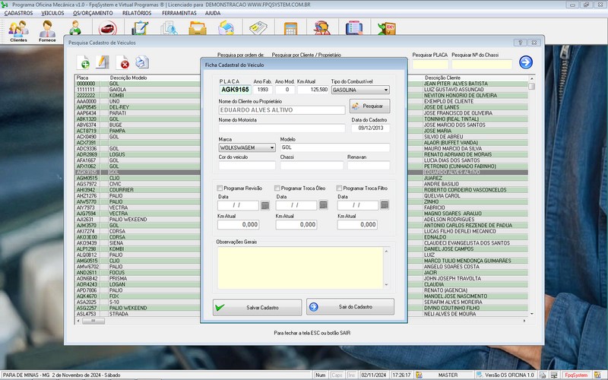Click the blue arrow search go button
The width and height of the screenshot is (608, 380).
tap(525, 62)
